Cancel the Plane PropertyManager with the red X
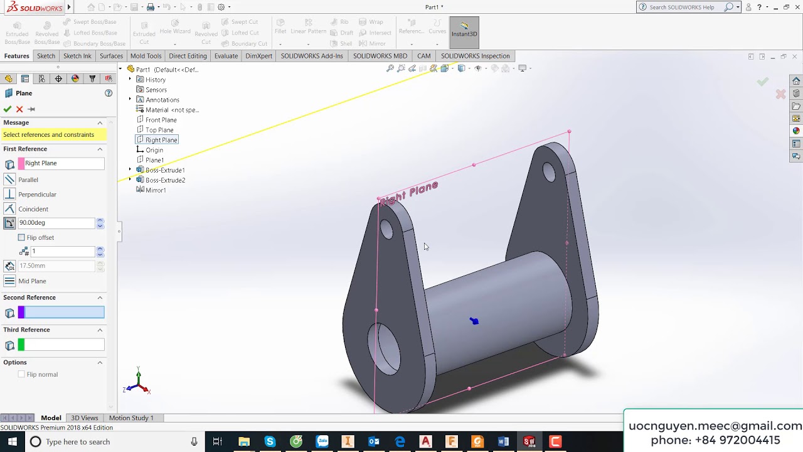The height and width of the screenshot is (452, 803). tap(19, 109)
